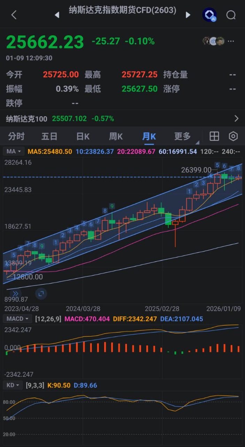This screenshot has height=447, width=245.
Task: Tap the 今开 value 25725.00
Action: [61, 74]
